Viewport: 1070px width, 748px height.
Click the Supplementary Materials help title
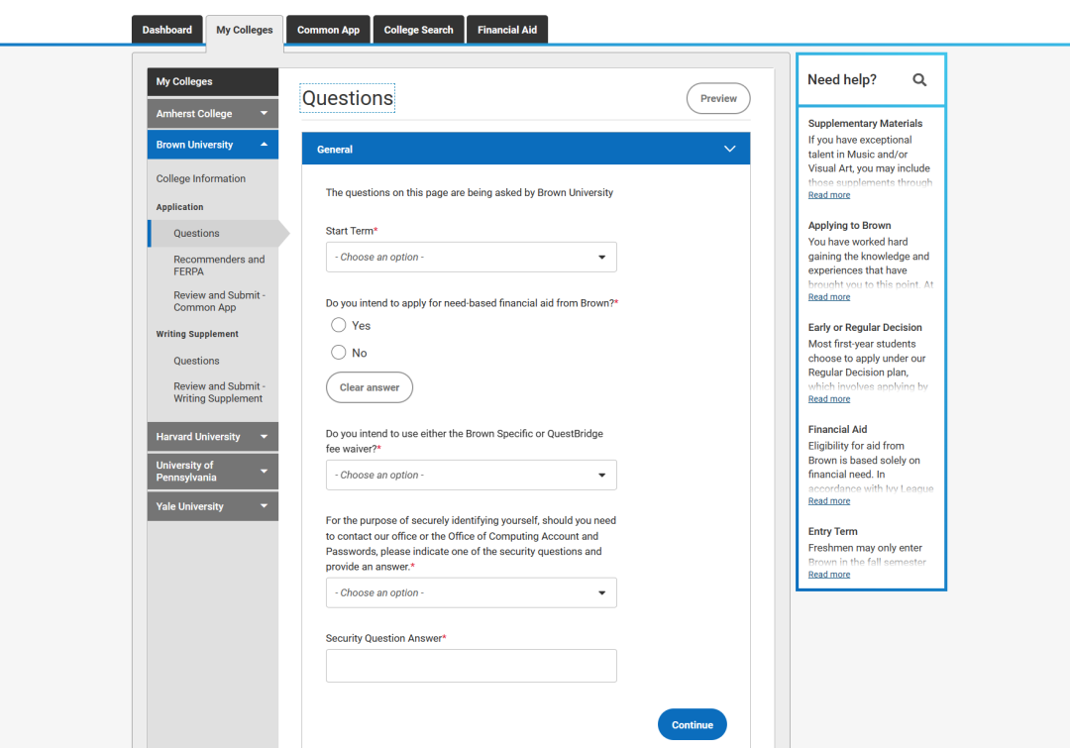[x=865, y=123]
